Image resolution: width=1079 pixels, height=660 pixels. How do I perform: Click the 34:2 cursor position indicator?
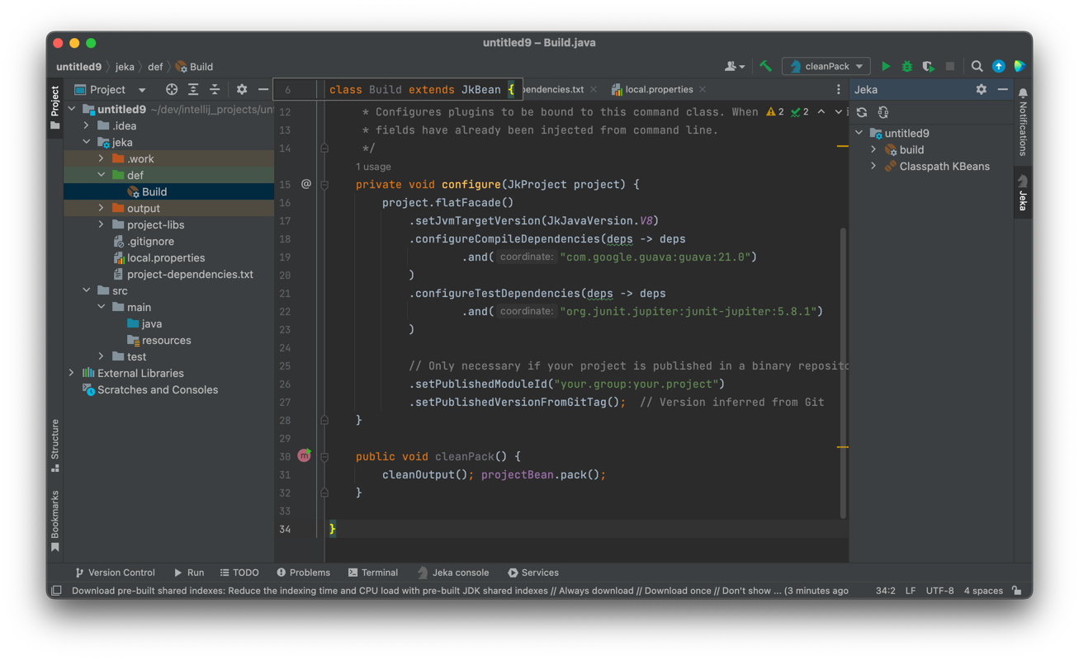pos(885,591)
